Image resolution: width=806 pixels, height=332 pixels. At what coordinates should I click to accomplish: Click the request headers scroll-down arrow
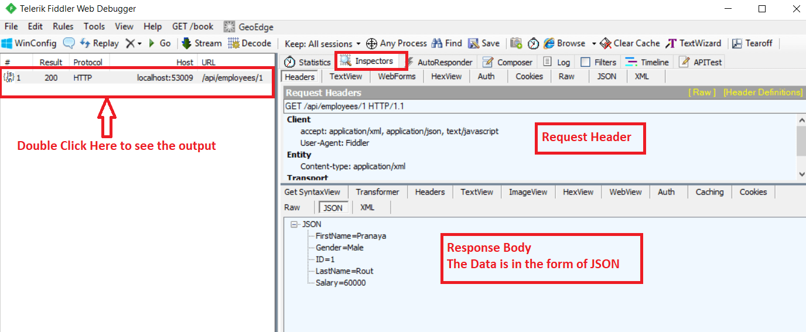(801, 174)
